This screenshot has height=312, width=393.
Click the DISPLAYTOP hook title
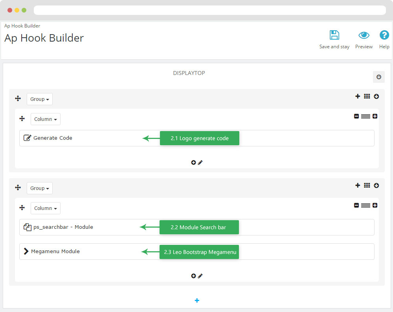[189, 73]
